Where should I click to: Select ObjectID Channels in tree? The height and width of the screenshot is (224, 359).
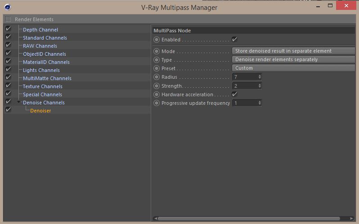pos(45,54)
